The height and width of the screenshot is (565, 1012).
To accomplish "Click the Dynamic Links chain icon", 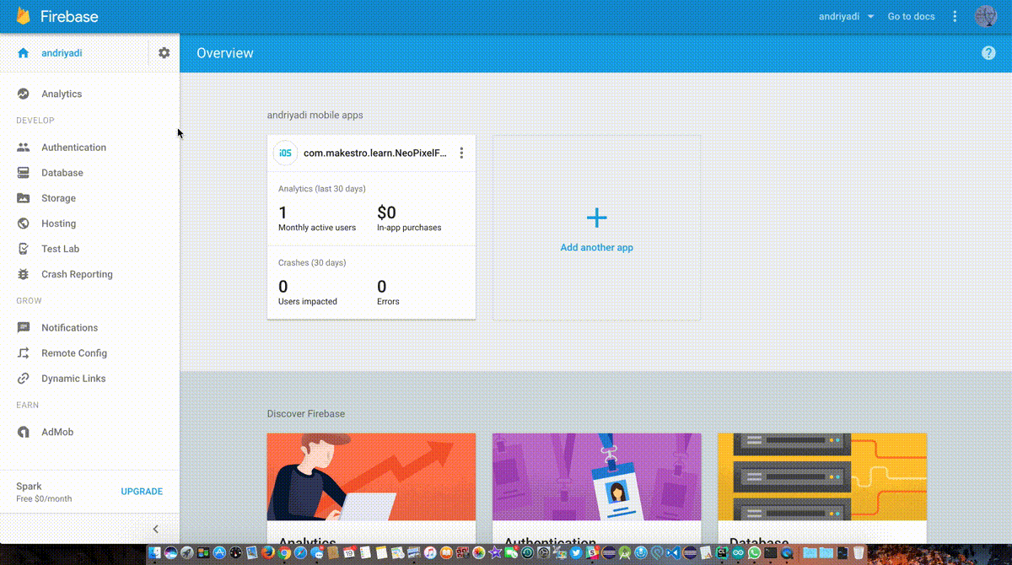I will point(24,379).
